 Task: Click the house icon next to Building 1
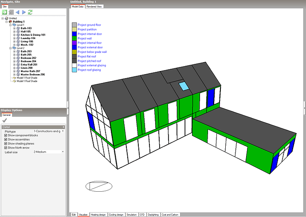(x=11, y=21)
